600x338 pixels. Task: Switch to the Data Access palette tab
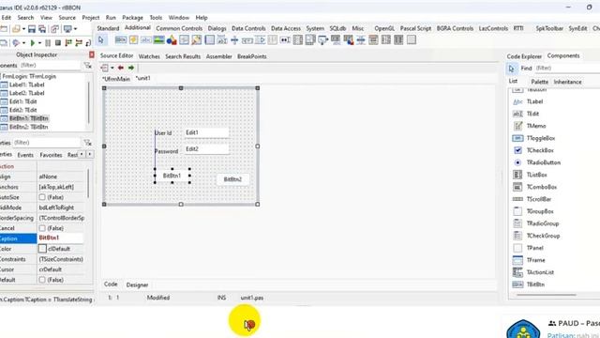285,28
